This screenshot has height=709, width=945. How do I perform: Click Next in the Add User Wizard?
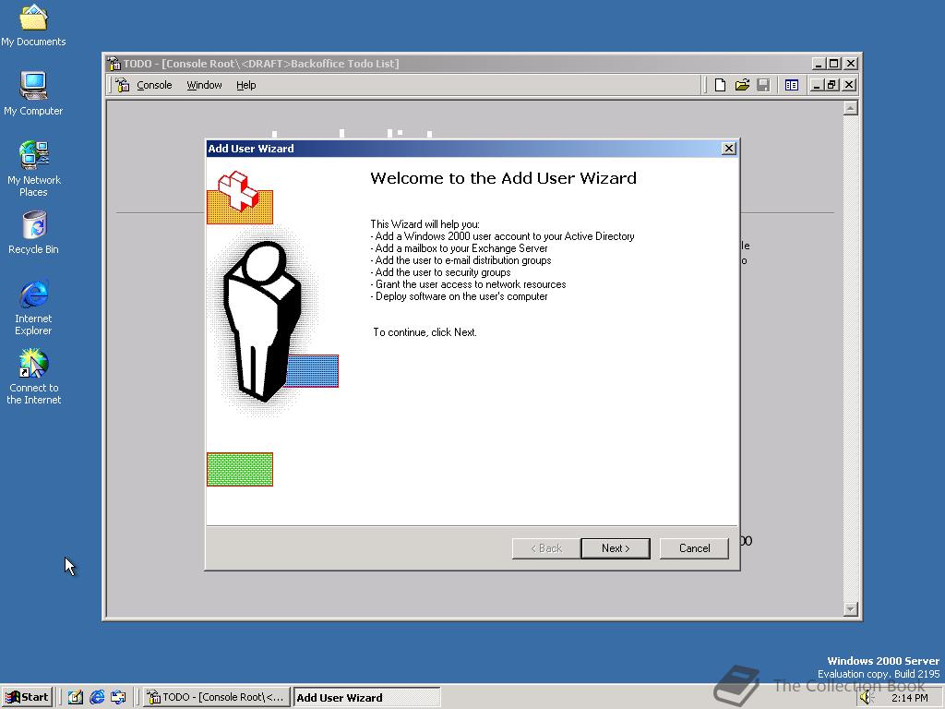pyautogui.click(x=616, y=548)
